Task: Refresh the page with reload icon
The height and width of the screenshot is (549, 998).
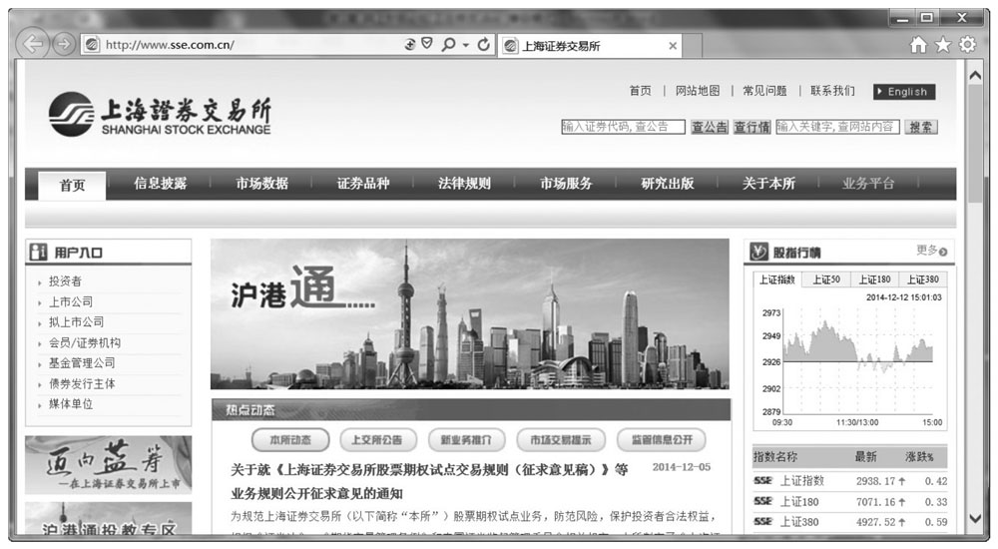Action: pyautogui.click(x=483, y=45)
